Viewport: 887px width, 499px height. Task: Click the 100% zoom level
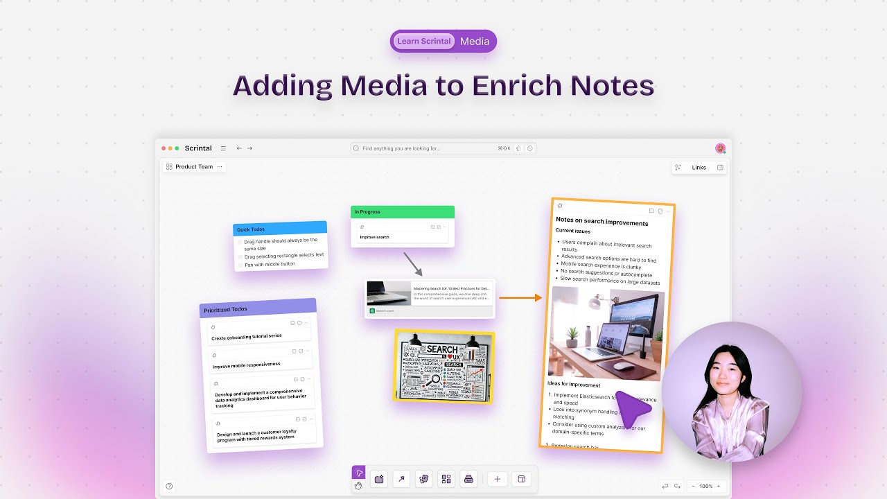(706, 487)
